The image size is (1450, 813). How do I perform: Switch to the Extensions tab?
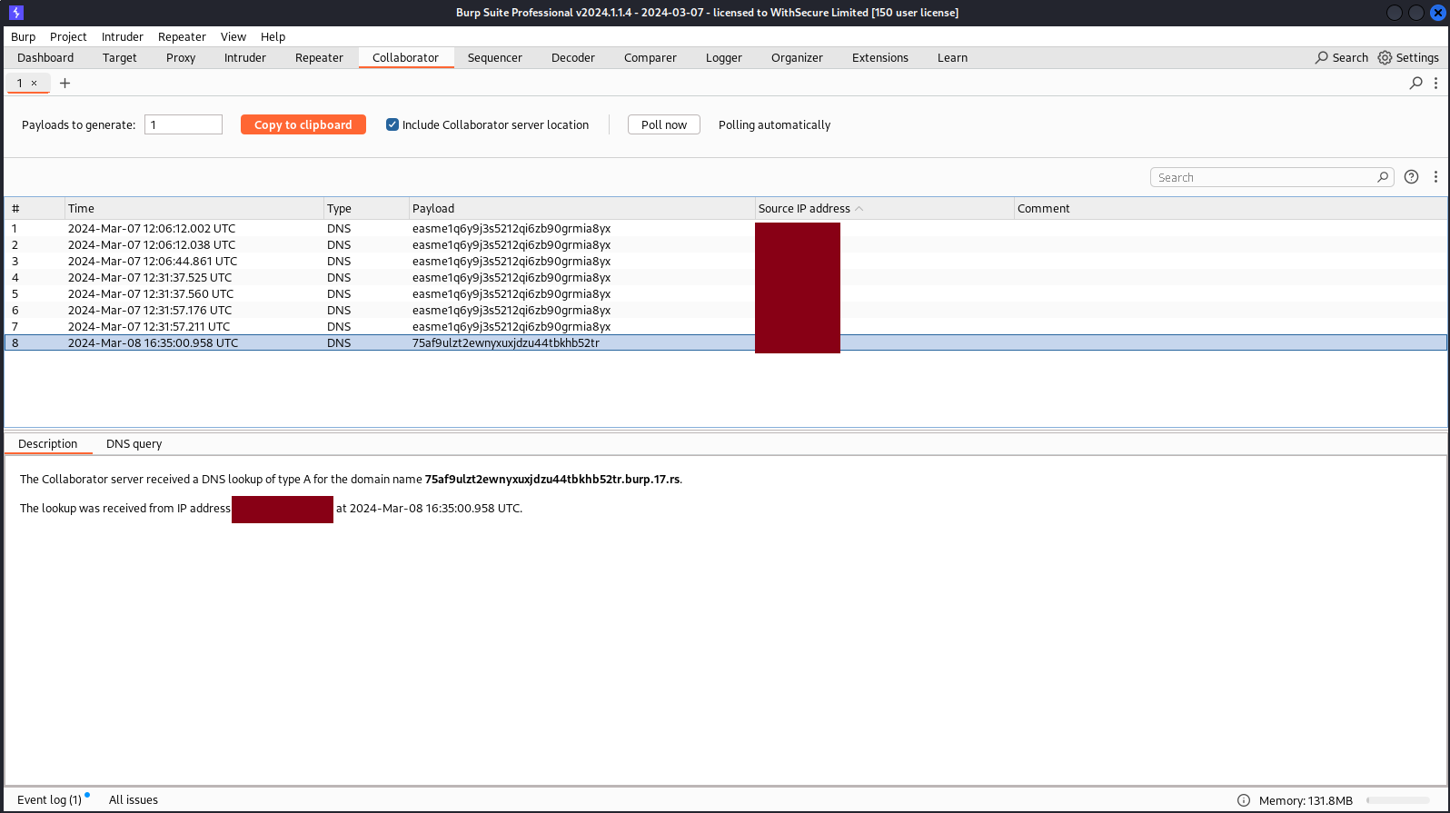point(880,57)
